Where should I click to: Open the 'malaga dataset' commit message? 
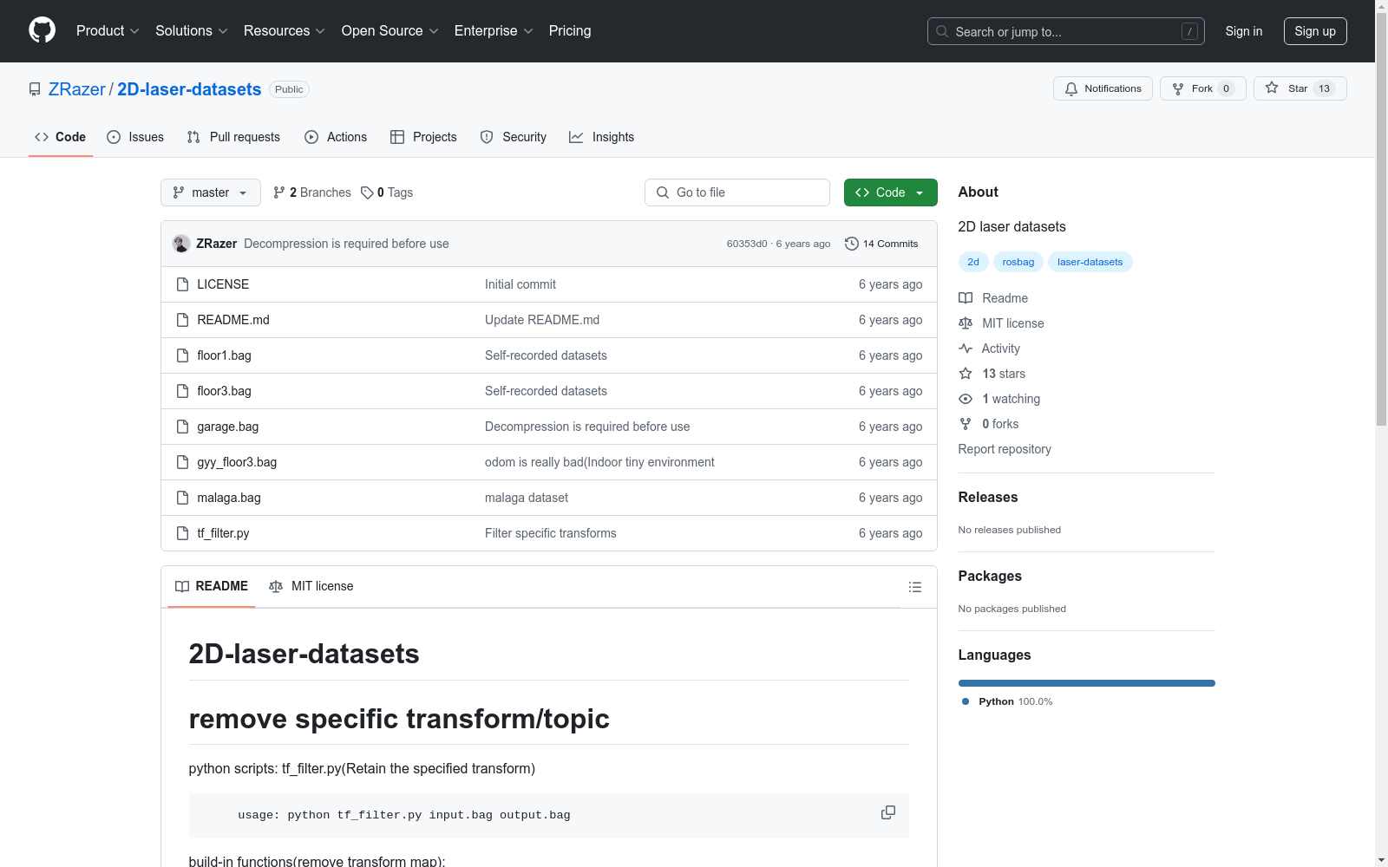pos(527,498)
